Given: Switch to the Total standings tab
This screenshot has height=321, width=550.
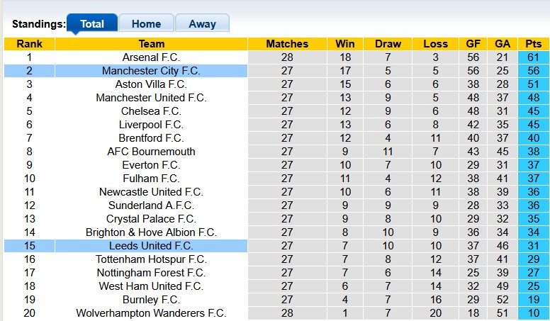Looking at the screenshot, I should [x=92, y=24].
